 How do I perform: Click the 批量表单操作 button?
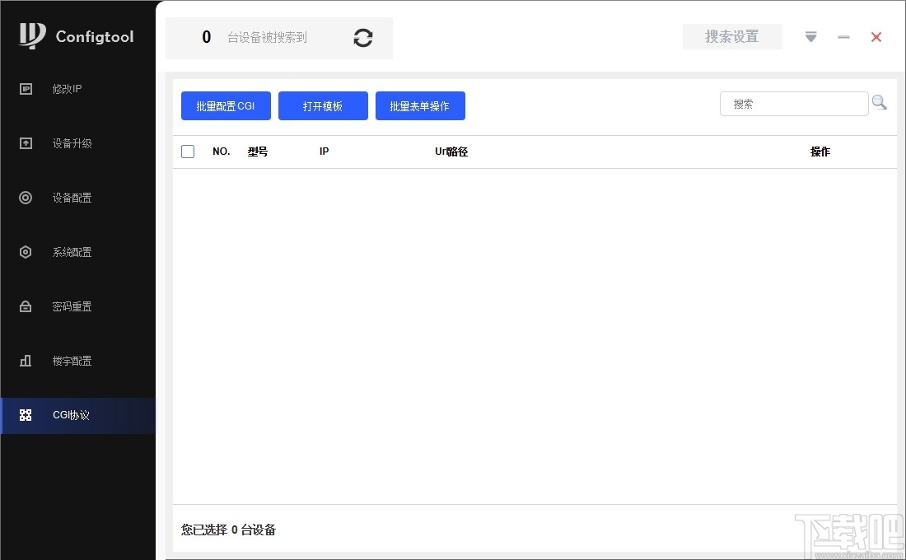[420, 105]
